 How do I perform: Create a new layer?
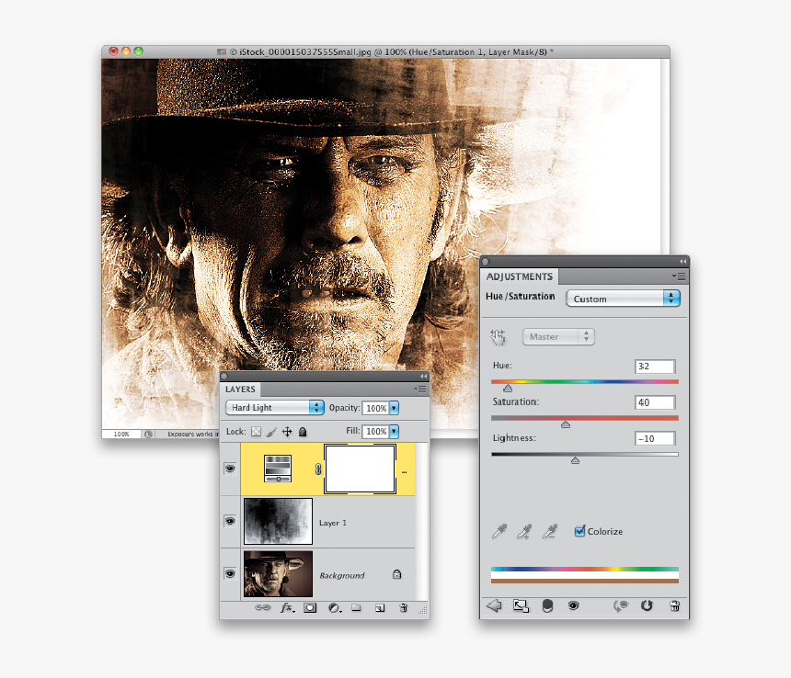point(380,608)
